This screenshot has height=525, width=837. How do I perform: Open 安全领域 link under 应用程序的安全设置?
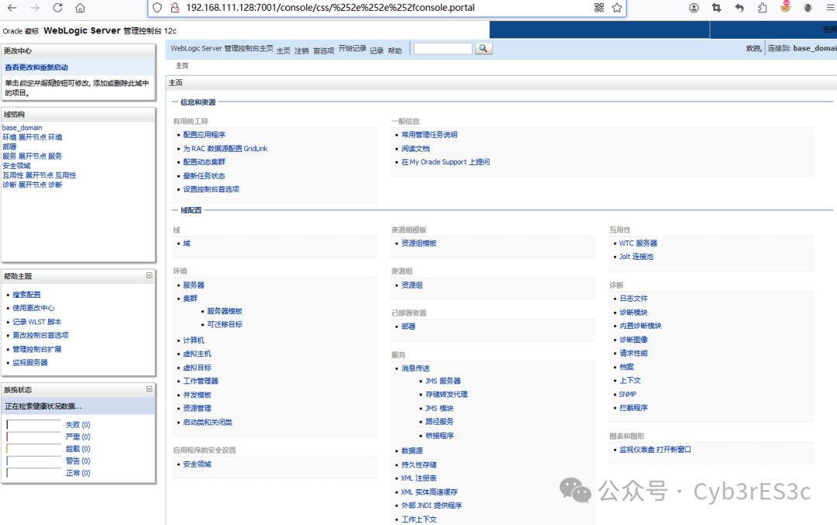point(197,464)
